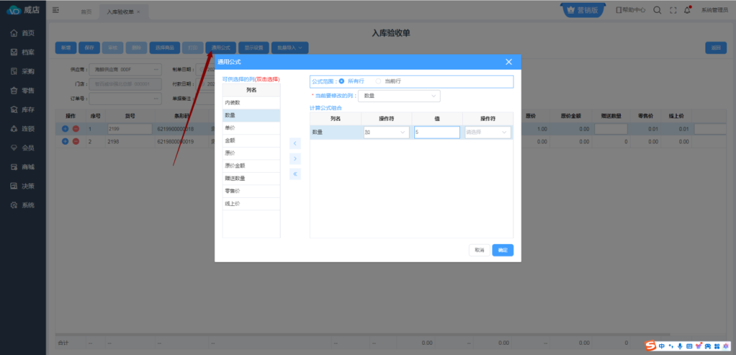736x355 pixels.
Task: Collapse the sidebar with the menu icon
Action: (x=56, y=10)
